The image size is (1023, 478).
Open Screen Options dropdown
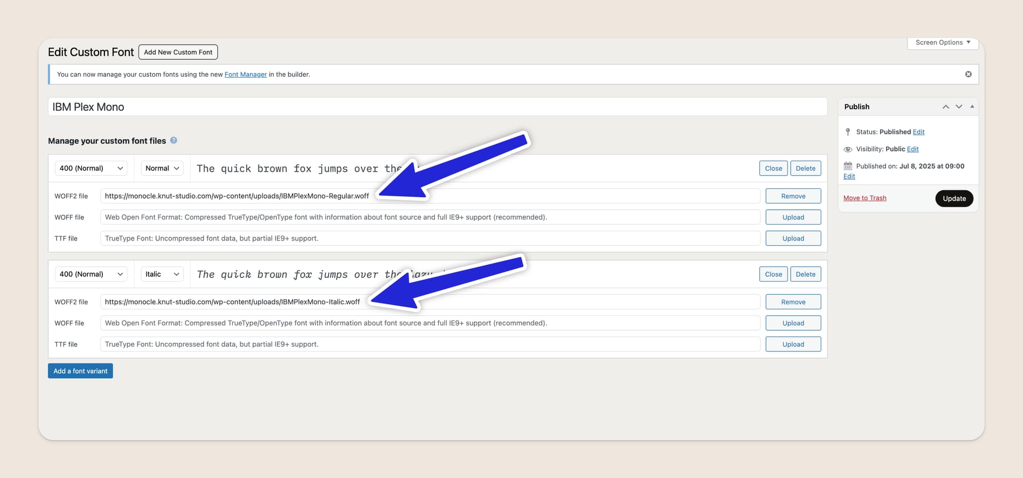[x=943, y=43]
